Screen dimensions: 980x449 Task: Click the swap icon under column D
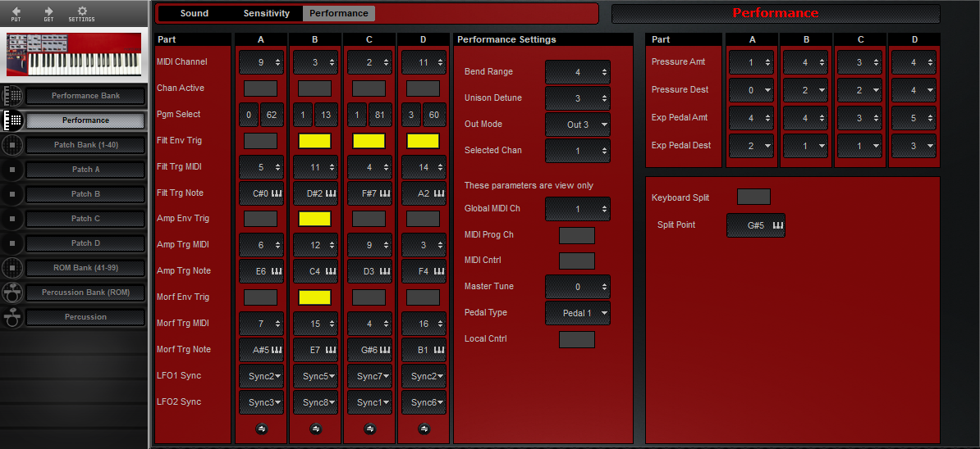pyautogui.click(x=424, y=428)
